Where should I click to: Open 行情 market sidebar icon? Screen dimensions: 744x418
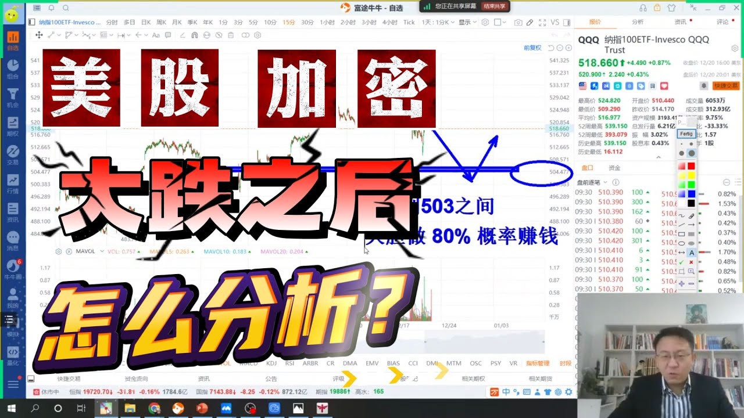click(x=12, y=183)
